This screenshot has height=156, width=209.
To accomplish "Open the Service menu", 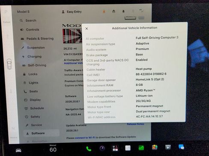I will 34,125.
